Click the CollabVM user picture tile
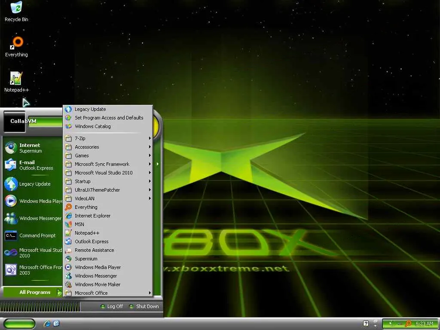The width and height of the screenshot is (440, 330). point(14,122)
